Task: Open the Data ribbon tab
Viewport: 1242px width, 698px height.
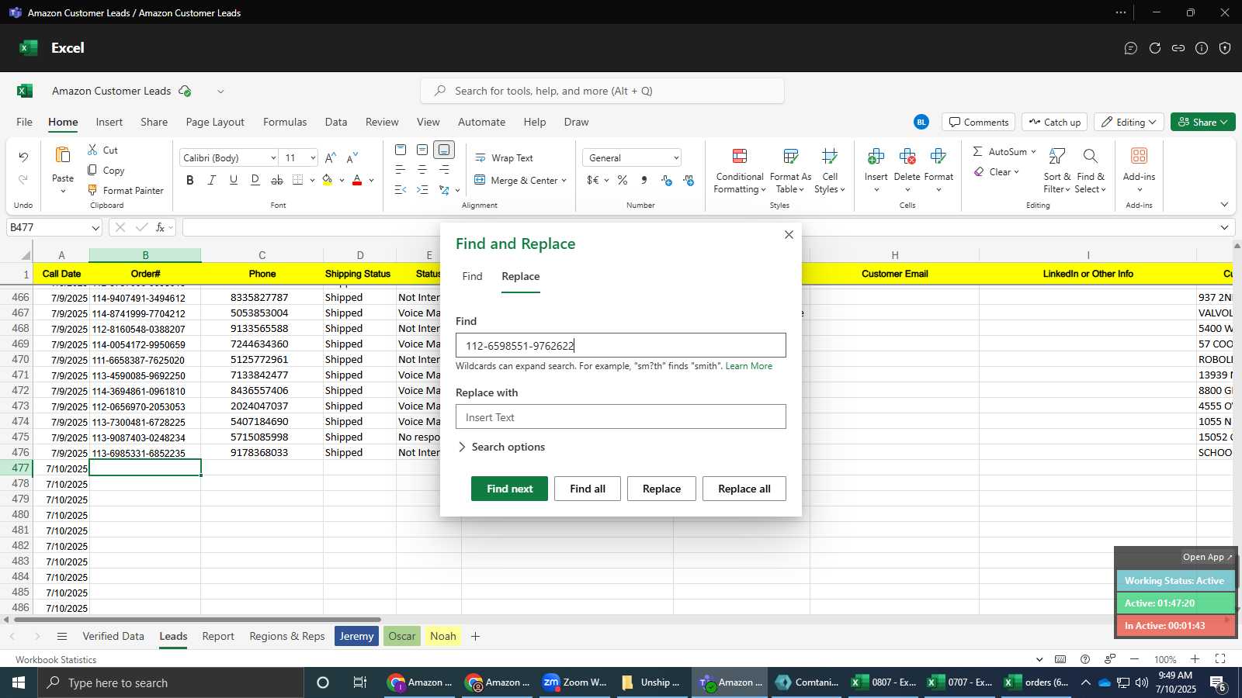Action: (336, 122)
